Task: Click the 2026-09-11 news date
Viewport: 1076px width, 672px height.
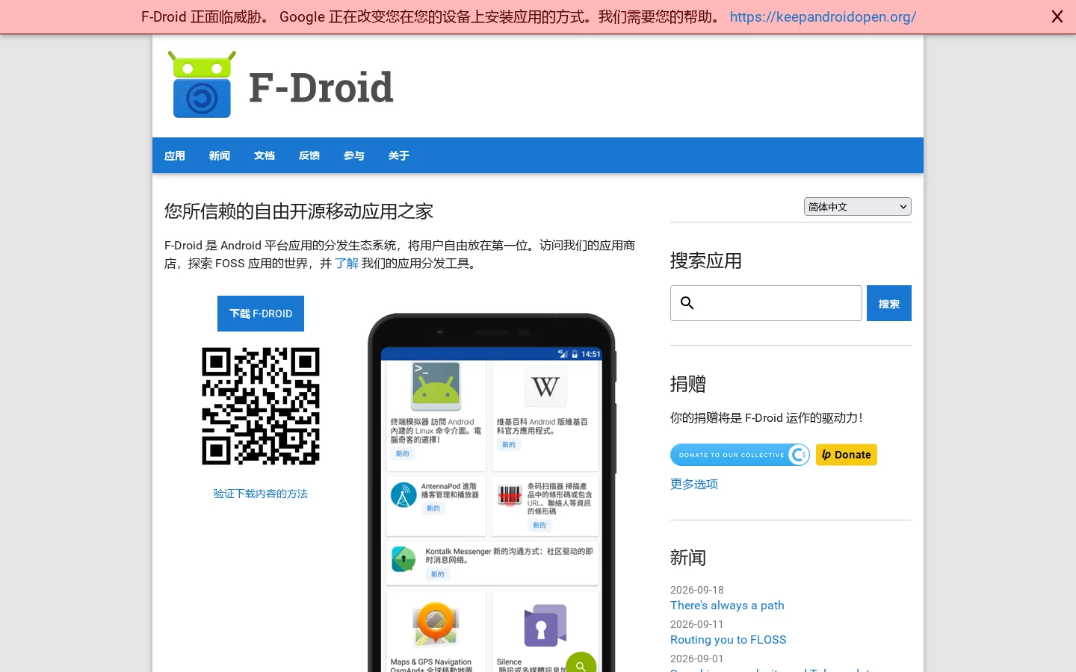Action: pos(697,624)
